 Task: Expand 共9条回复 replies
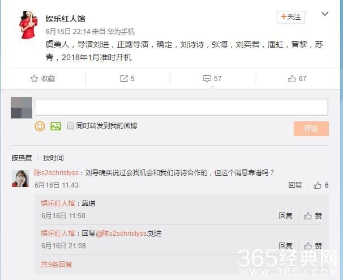(57, 265)
